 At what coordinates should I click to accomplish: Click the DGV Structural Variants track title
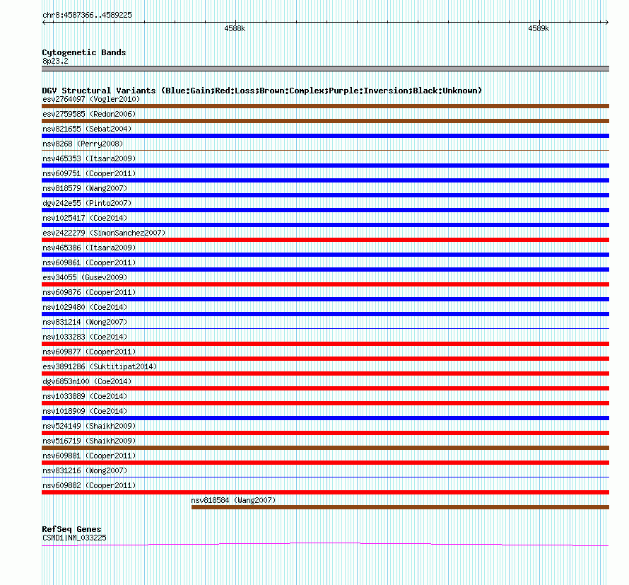coord(262,91)
